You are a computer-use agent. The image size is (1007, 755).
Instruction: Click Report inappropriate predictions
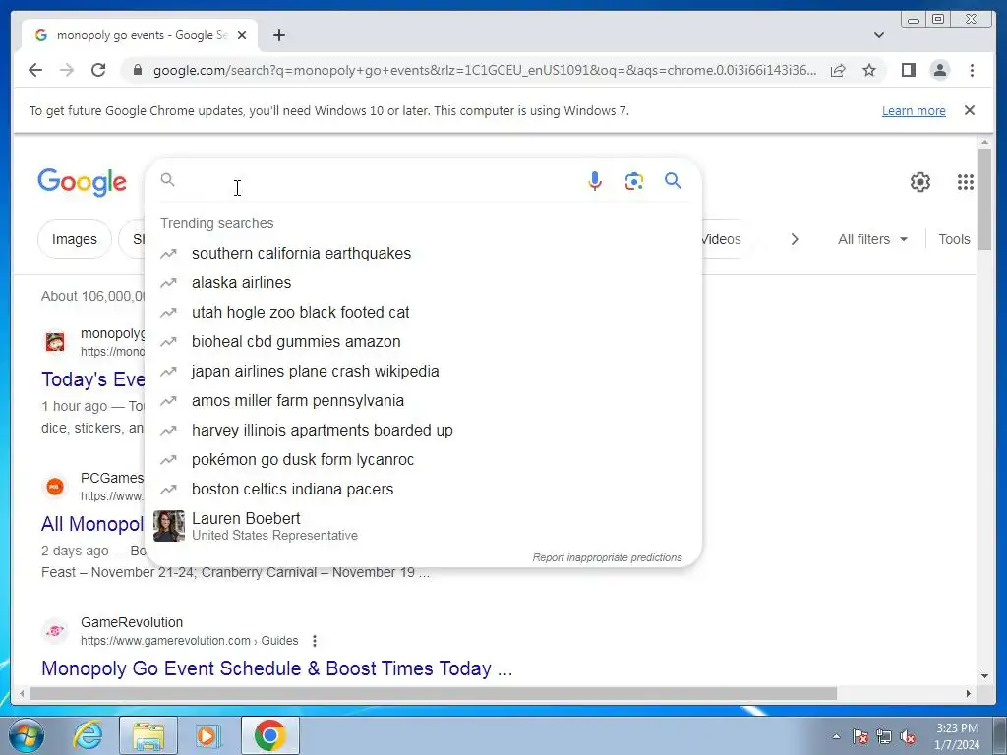[x=607, y=557]
